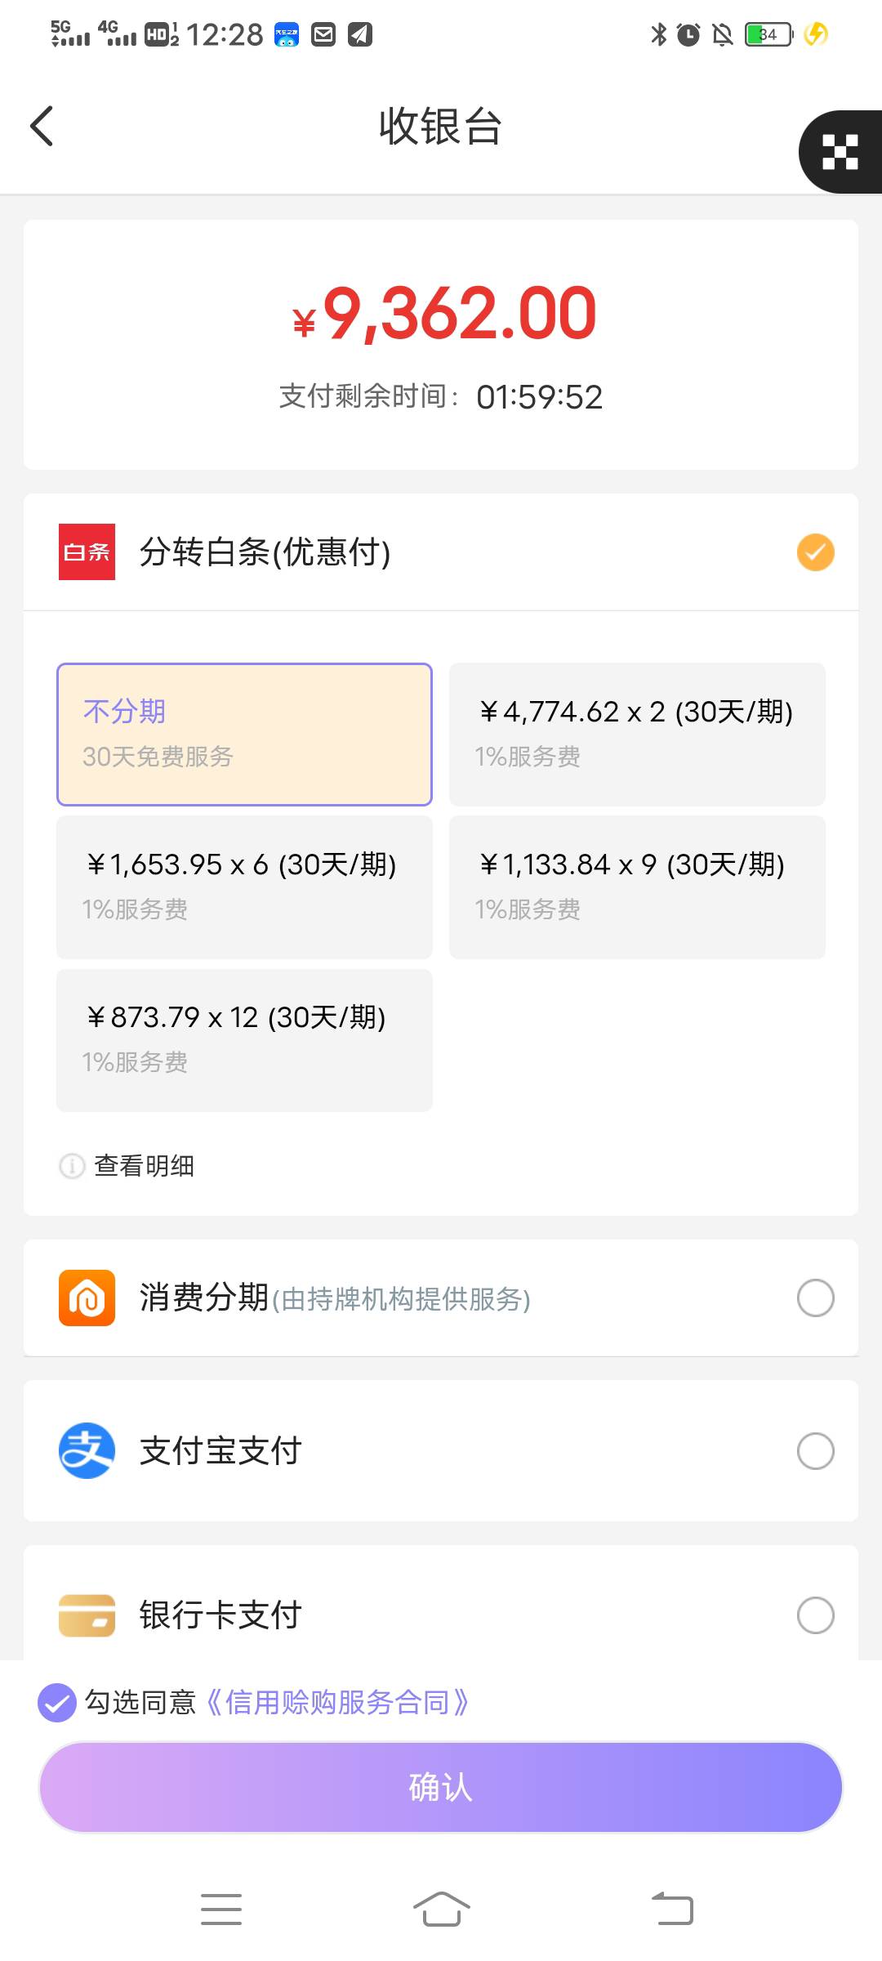Choose the ¥4,774.62 x 2 installment plan
The width and height of the screenshot is (882, 1961).
click(637, 735)
